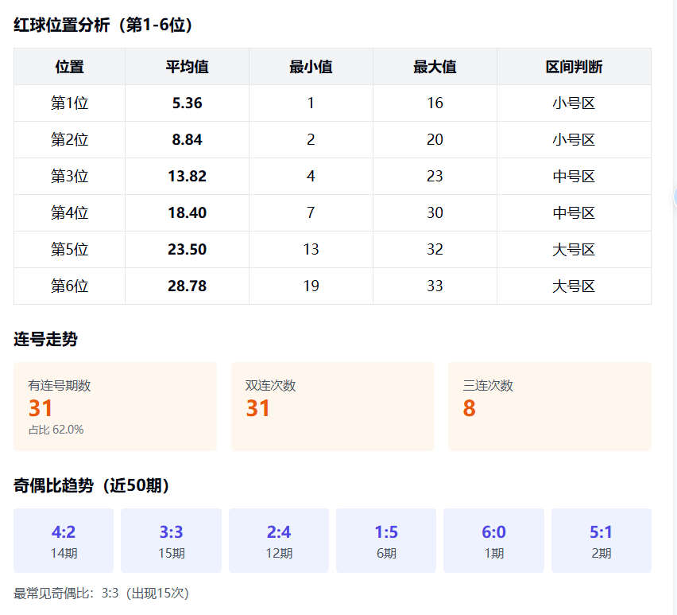
Task: Open the 三连次数 statistics card
Action: tap(549, 407)
